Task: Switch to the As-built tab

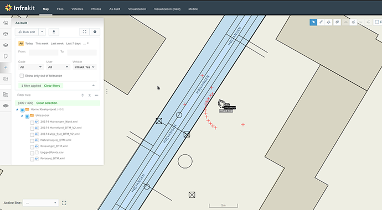Action: click(115, 9)
